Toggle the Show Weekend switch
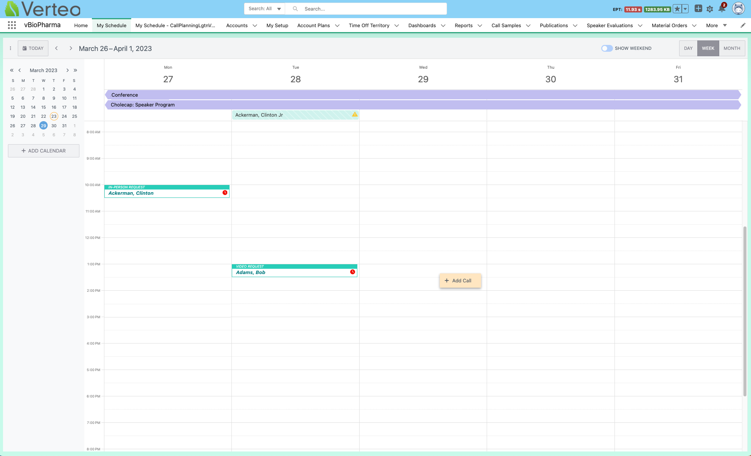Viewport: 751px width, 456px height. click(607, 48)
